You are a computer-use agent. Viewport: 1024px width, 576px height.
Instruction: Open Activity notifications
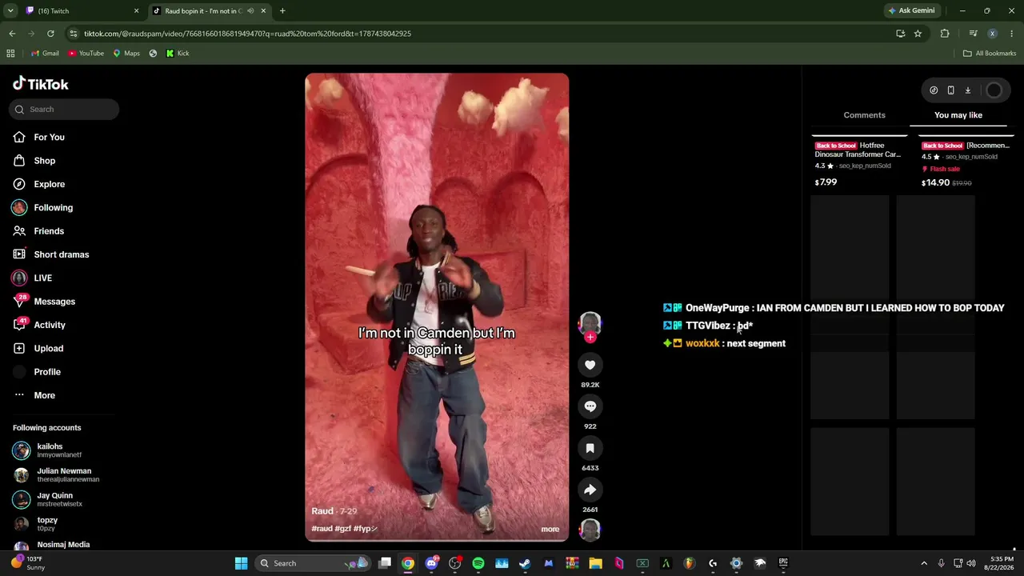pos(49,325)
